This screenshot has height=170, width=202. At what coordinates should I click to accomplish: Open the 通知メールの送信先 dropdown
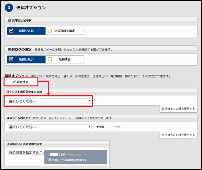point(50,127)
